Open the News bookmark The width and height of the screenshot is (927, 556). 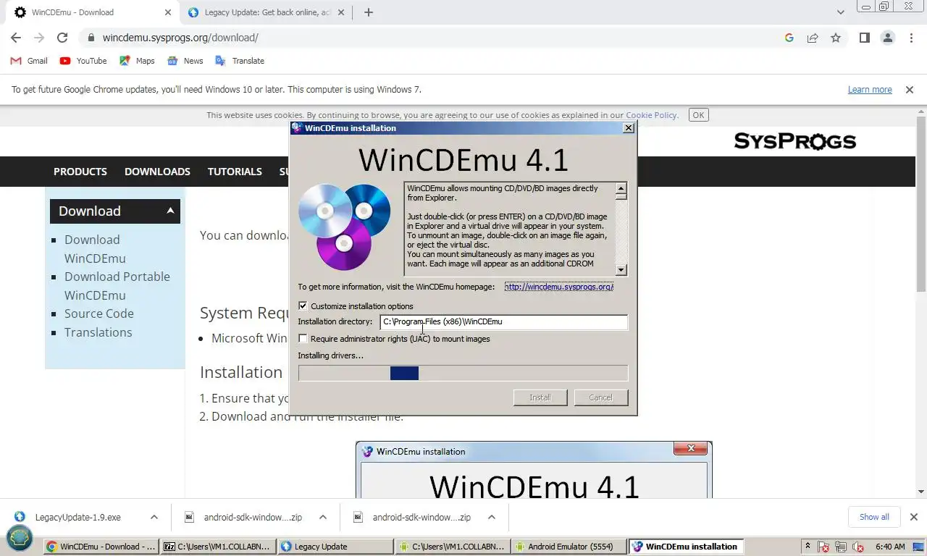click(185, 61)
